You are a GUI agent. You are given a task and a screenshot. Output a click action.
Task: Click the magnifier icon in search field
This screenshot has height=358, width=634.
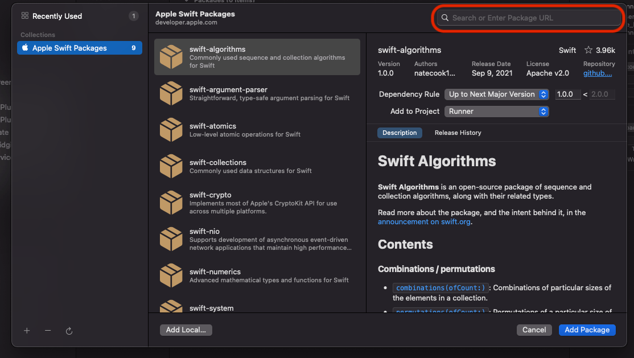click(x=445, y=18)
